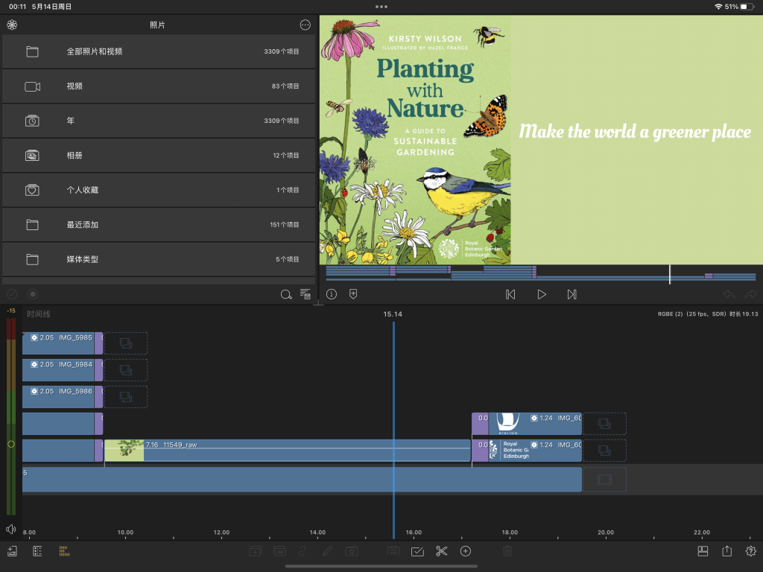Select the Royal Botanic Edinburgh clip
The width and height of the screenshot is (763, 572).
click(x=535, y=451)
